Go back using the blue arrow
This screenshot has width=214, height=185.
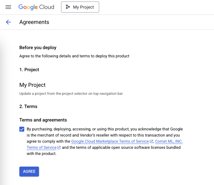[8, 22]
